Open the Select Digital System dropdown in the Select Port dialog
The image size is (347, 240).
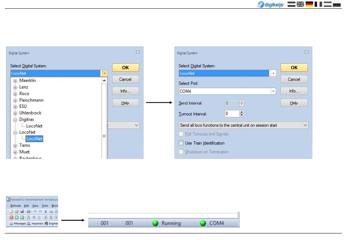[273, 73]
